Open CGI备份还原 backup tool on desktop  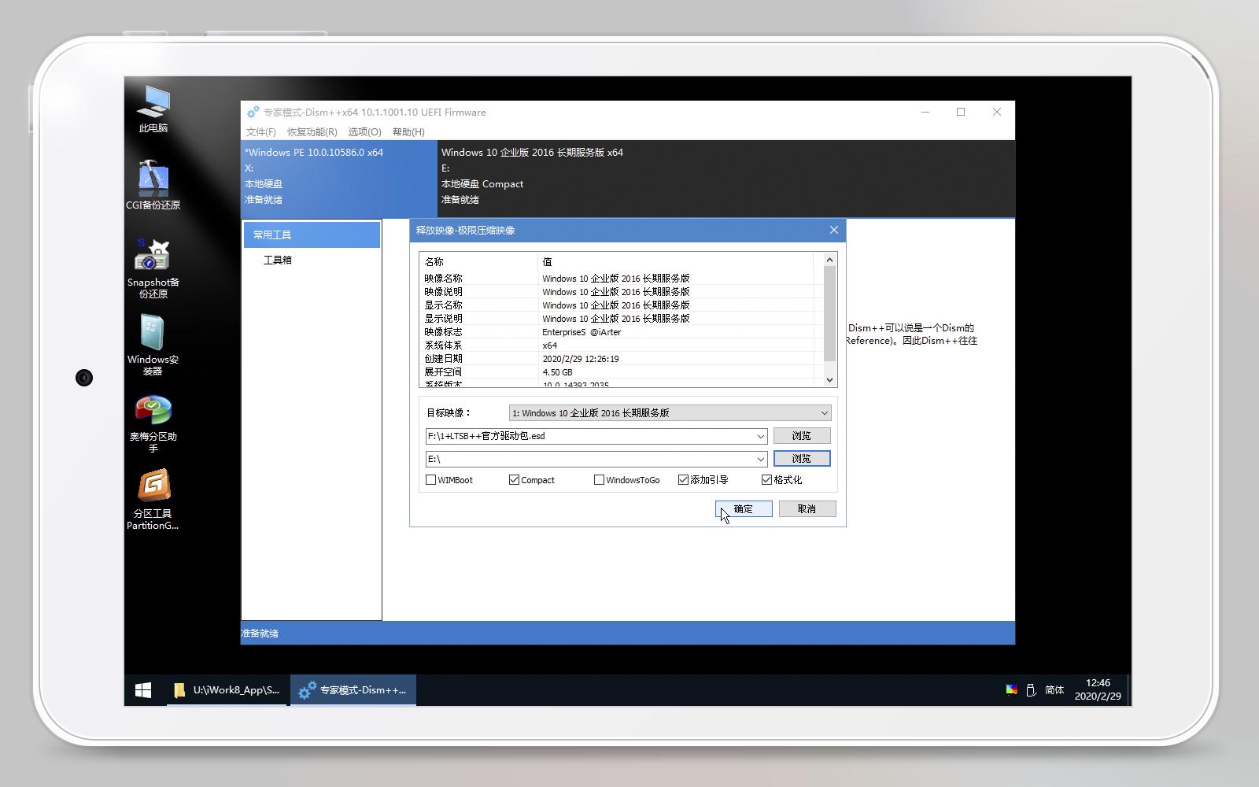[x=153, y=179]
